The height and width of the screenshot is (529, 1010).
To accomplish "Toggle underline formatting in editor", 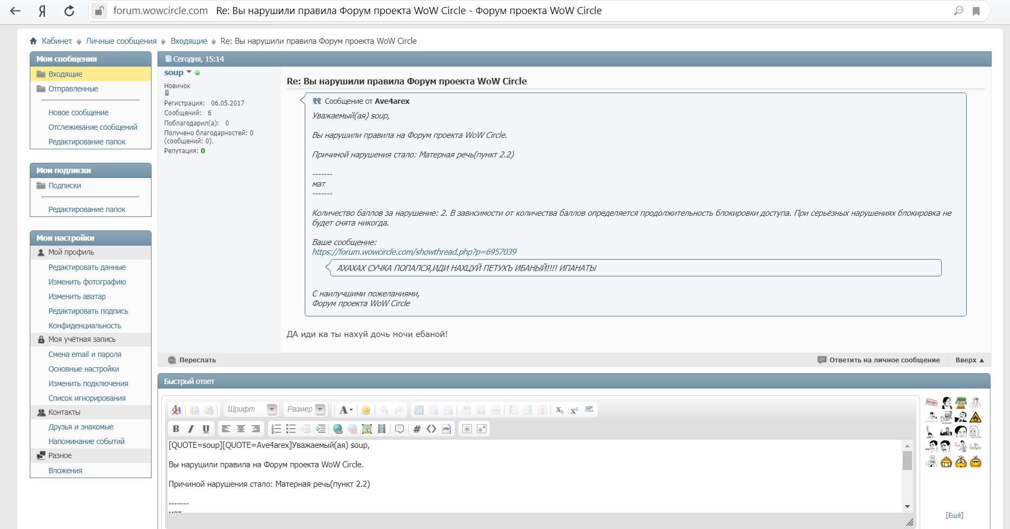I will coord(206,429).
